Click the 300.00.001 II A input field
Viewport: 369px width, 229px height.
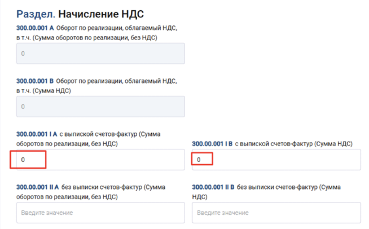pos(100,212)
